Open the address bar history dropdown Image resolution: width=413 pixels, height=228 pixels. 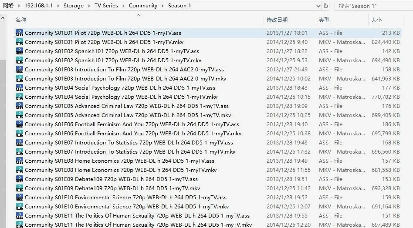point(318,6)
